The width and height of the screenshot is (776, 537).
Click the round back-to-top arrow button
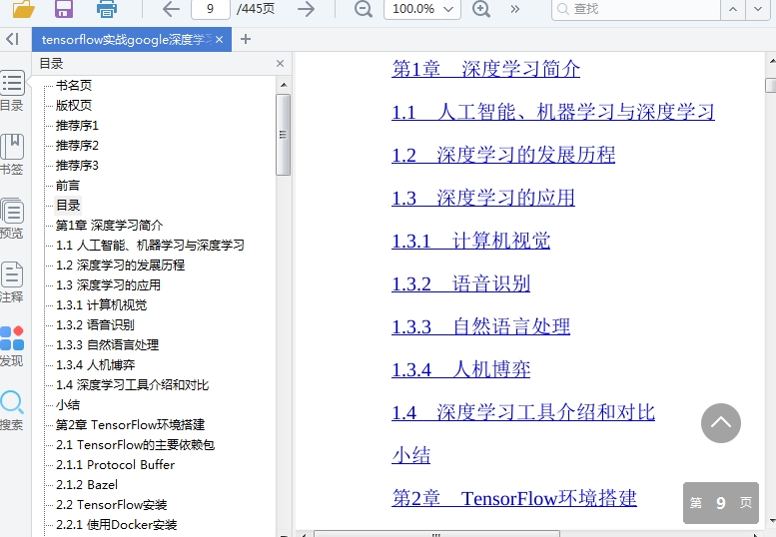coord(721,423)
